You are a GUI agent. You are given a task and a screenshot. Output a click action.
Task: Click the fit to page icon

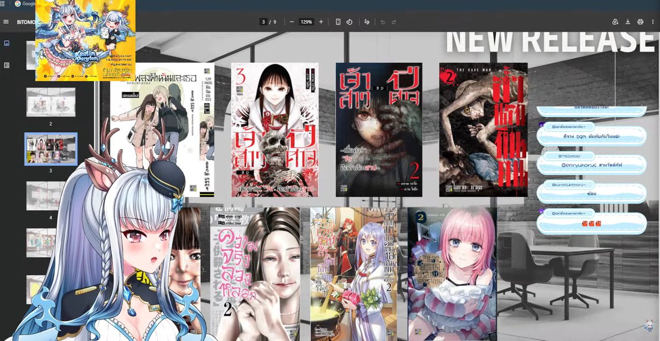click(x=338, y=22)
